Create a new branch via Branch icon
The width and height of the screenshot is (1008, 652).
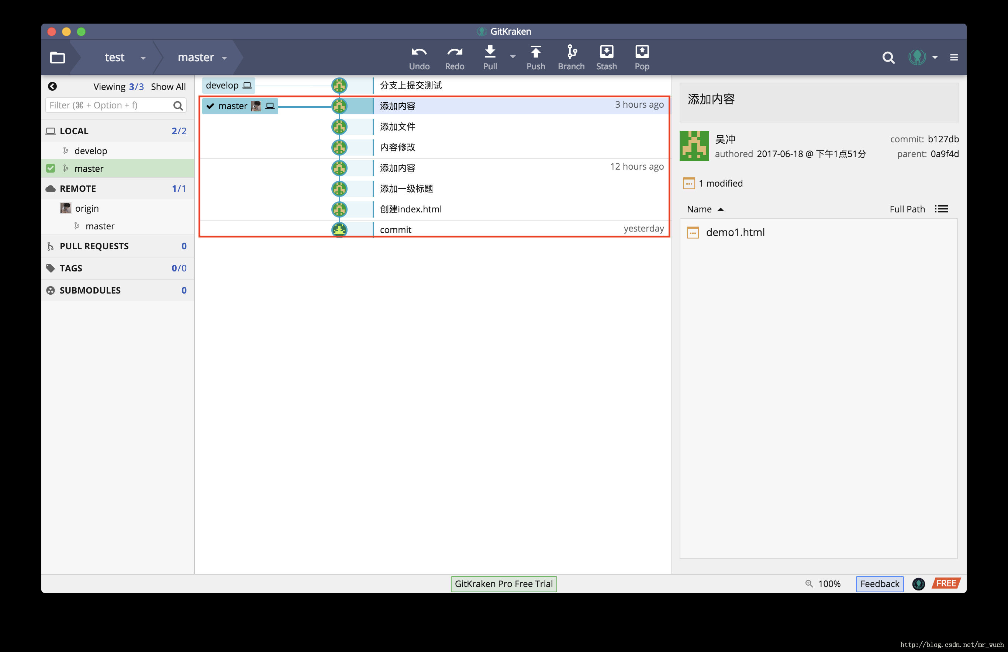click(572, 52)
